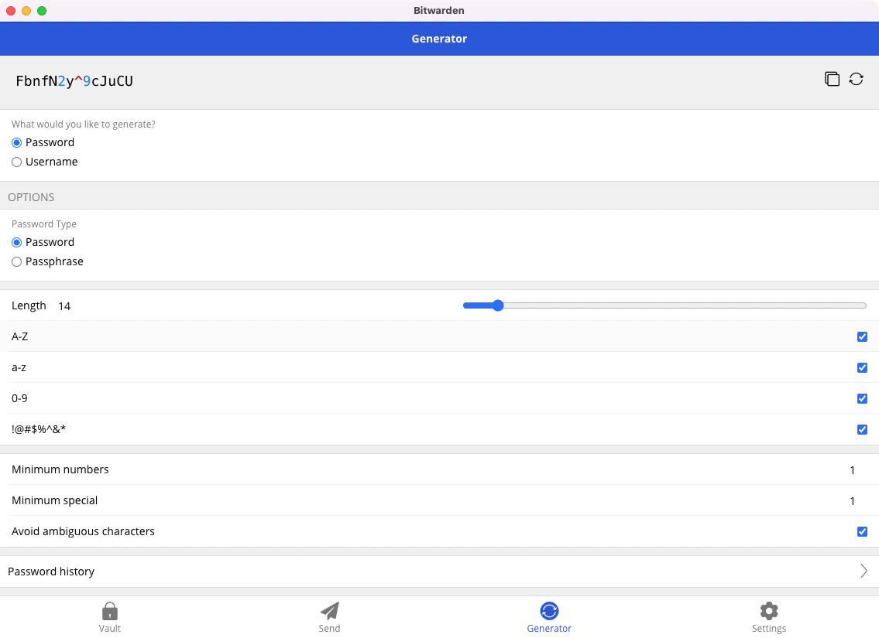
Task: Copy the generated password
Action: 832,79
